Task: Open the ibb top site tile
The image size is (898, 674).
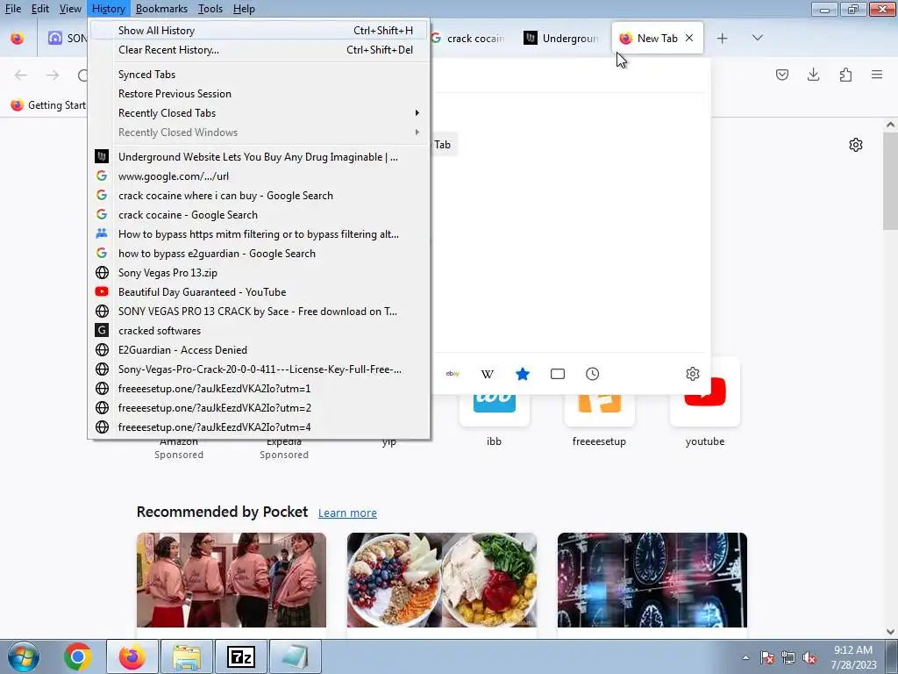Action: tap(495, 411)
